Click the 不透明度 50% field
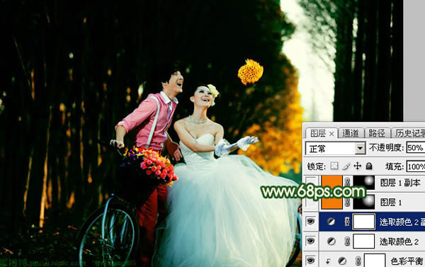This screenshot has width=425, height=267. [415, 148]
